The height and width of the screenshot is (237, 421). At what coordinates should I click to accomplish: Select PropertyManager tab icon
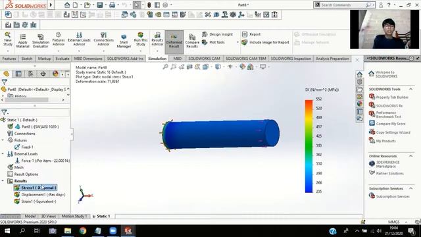point(18,74)
